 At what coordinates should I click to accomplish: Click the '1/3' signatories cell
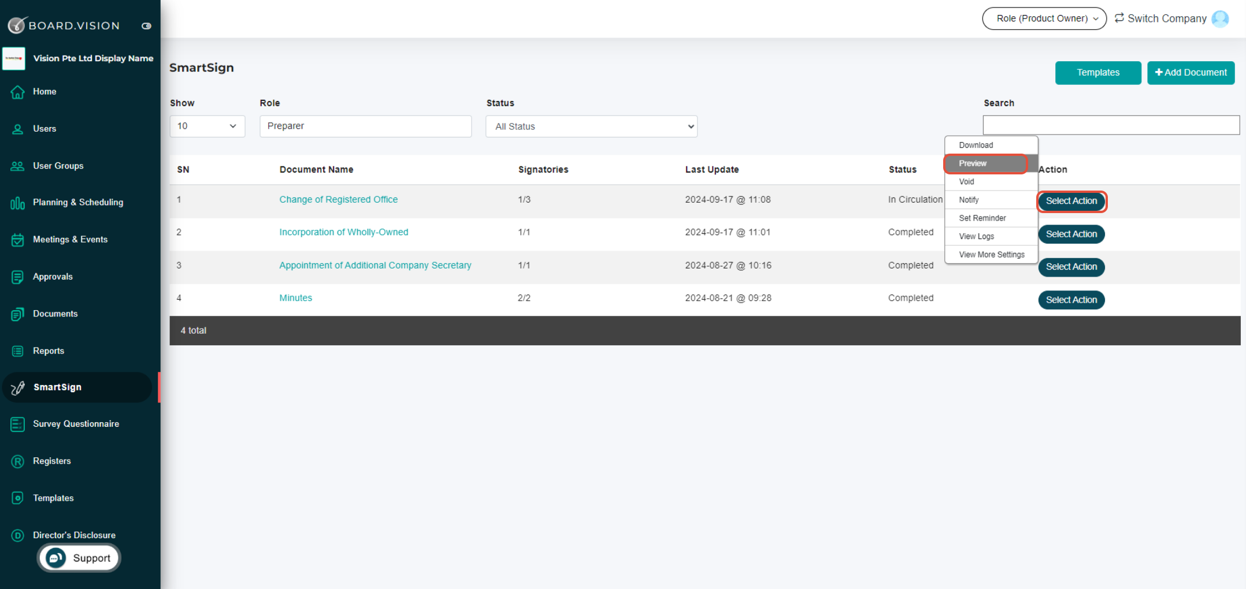tap(524, 199)
